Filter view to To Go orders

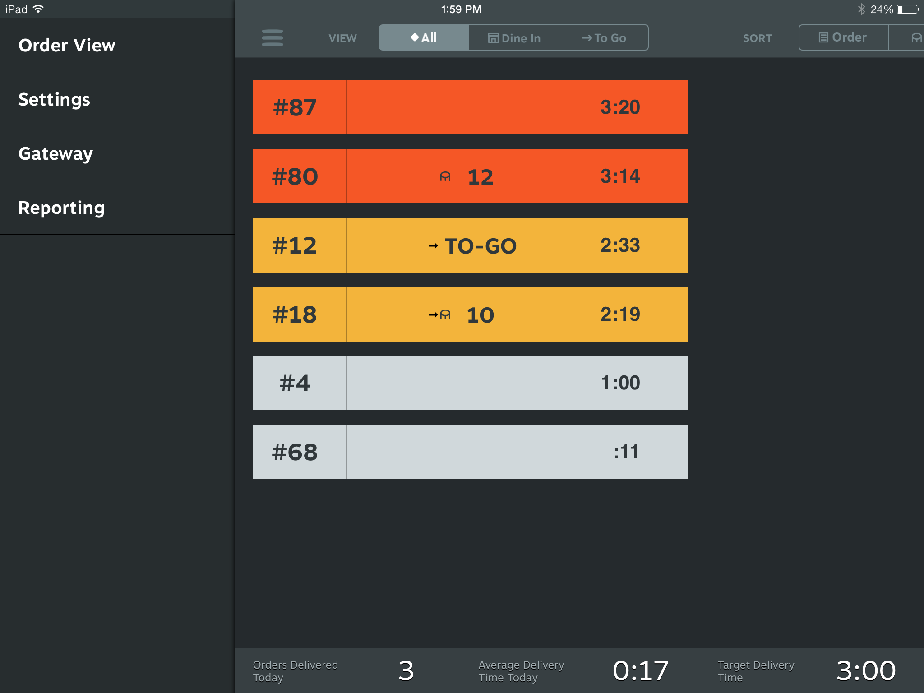[604, 38]
